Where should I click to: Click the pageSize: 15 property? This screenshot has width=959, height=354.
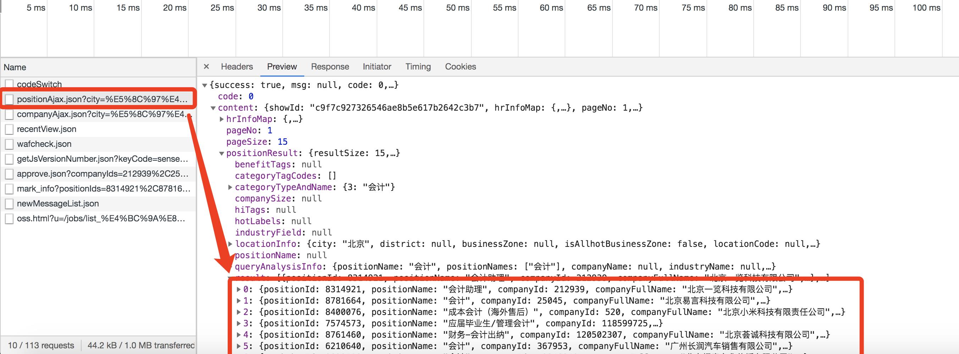pos(257,142)
